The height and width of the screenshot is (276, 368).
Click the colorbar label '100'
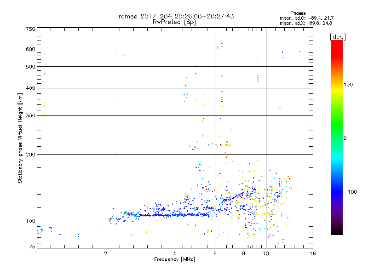point(348,85)
